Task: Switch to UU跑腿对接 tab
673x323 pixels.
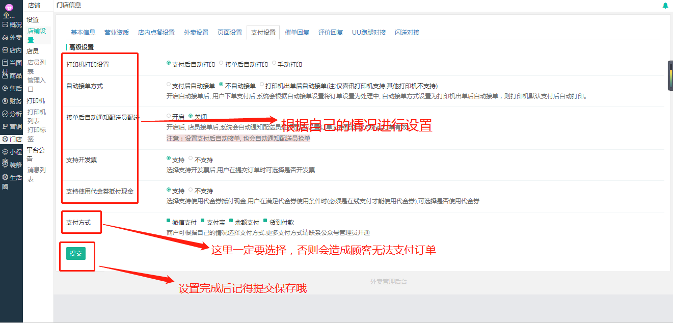Action: 369,32
